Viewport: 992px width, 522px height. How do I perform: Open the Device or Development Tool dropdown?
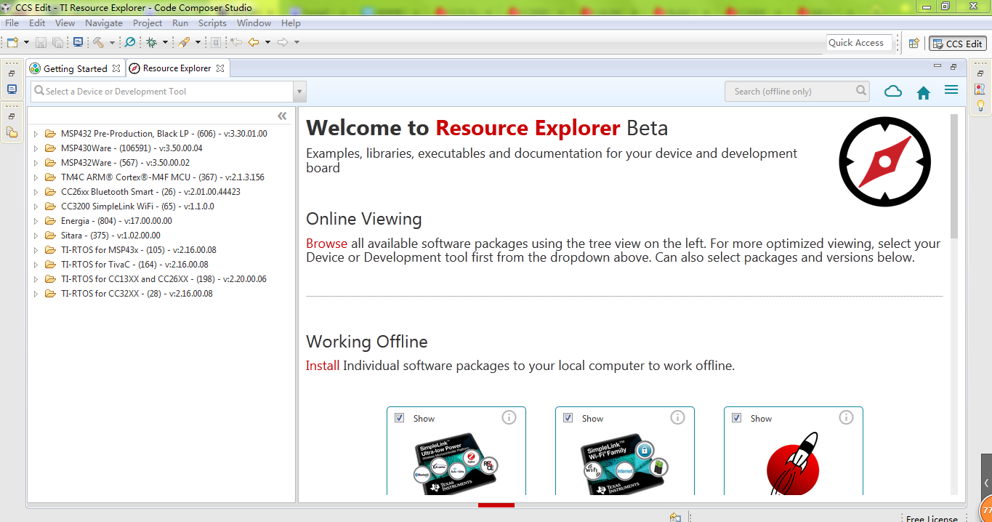tap(299, 92)
